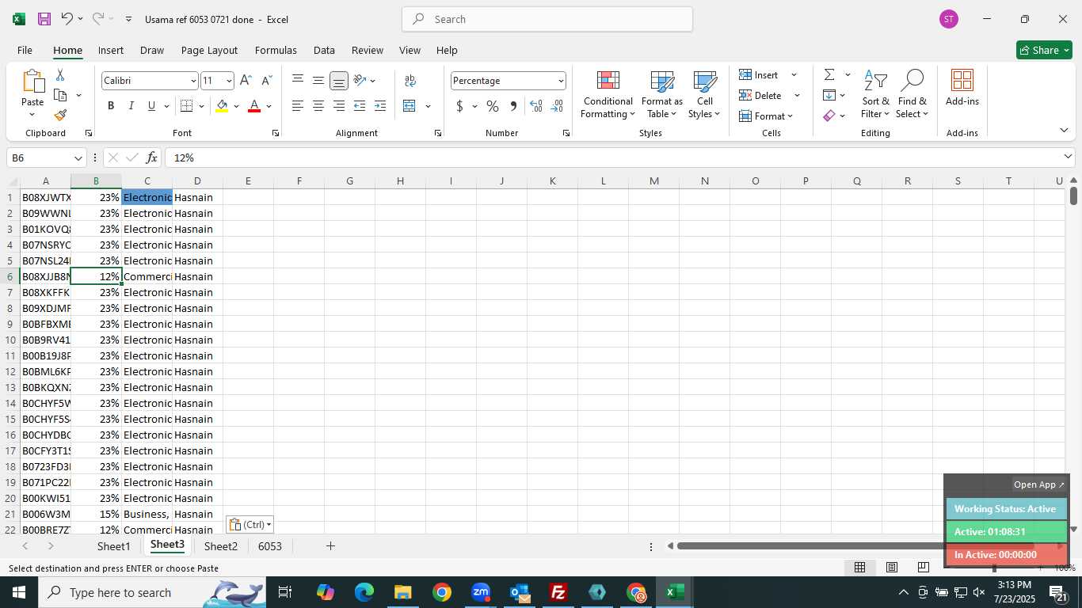Image resolution: width=1082 pixels, height=608 pixels.
Task: Apply Accounting number format dollar icon
Action: (x=459, y=106)
